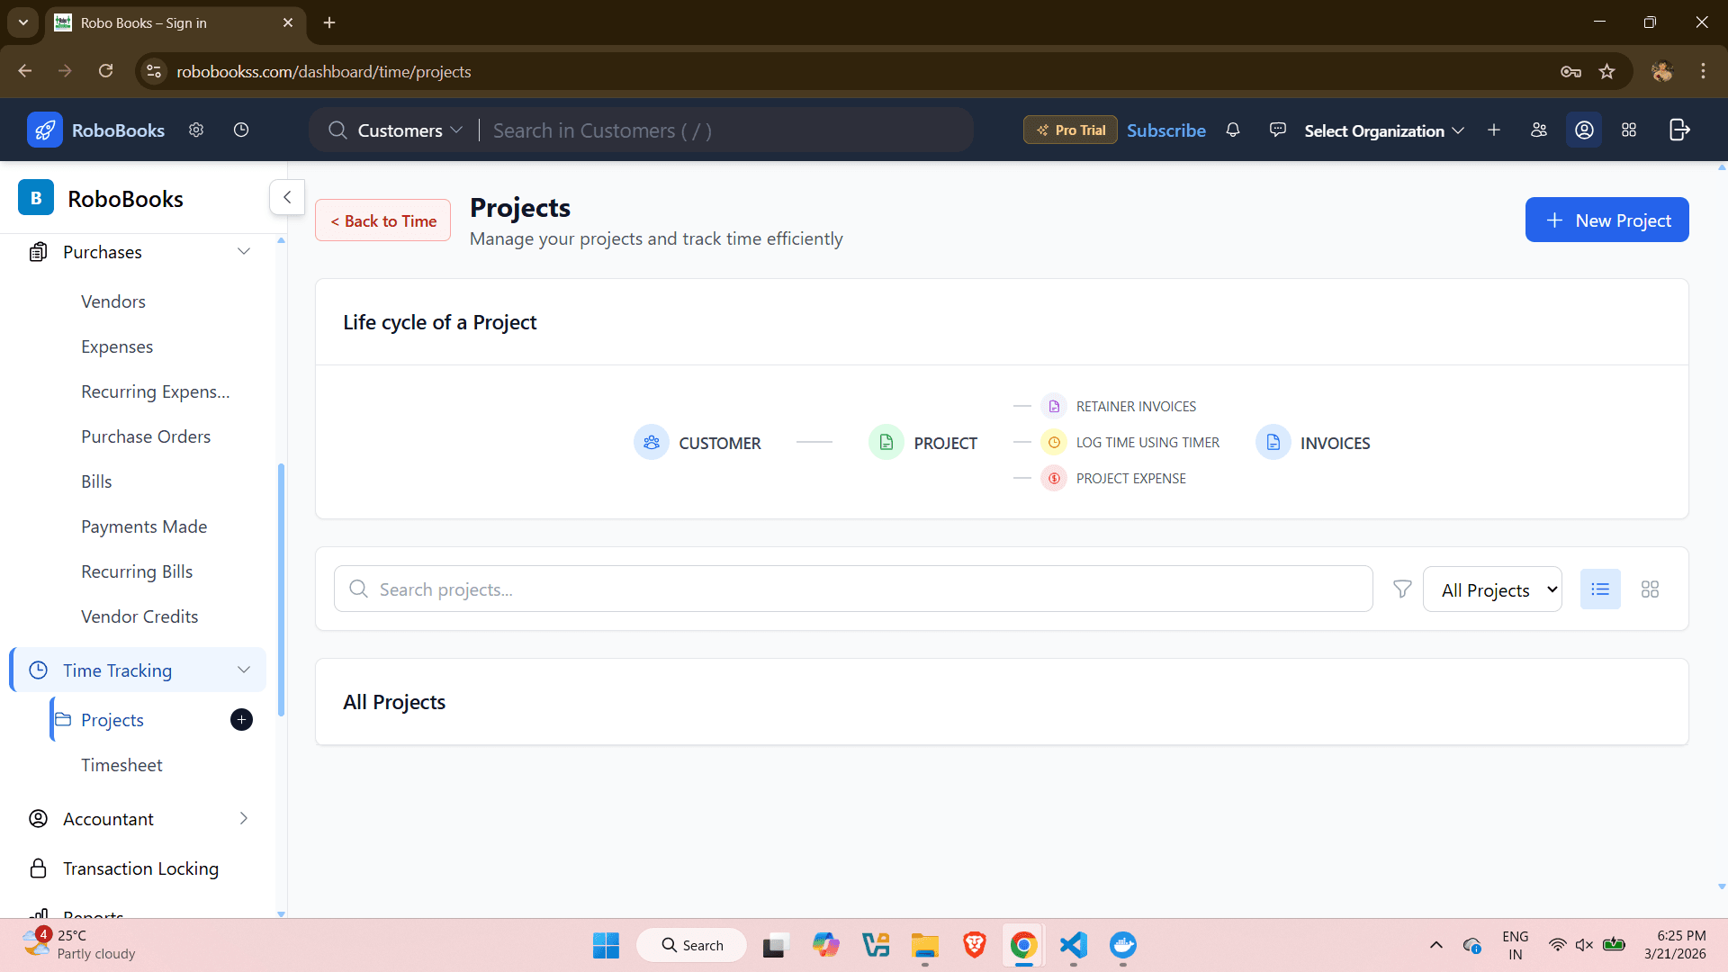Viewport: 1728px width, 972px height.
Task: Click the add project plus beside Projects
Action: click(x=240, y=719)
